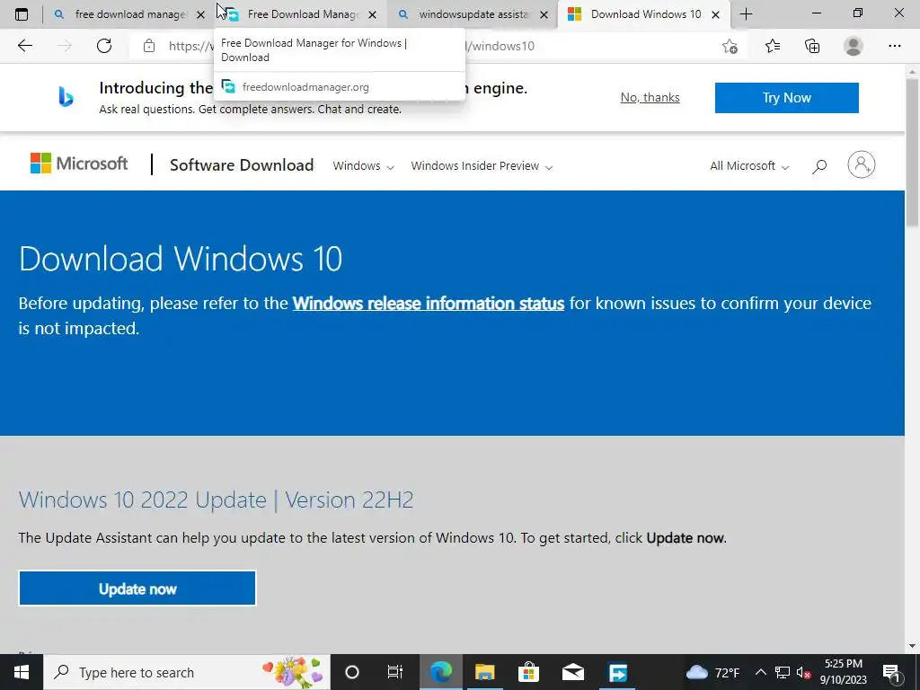920x690 pixels.
Task: Open Edge settings and more menu
Action: pyautogui.click(x=894, y=46)
